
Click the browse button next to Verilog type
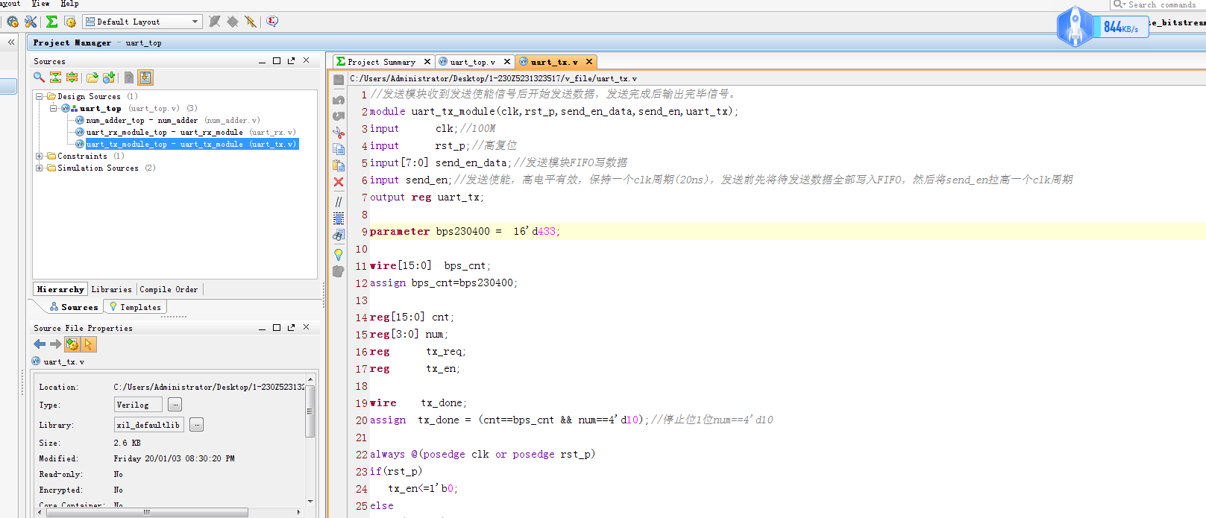click(x=175, y=405)
